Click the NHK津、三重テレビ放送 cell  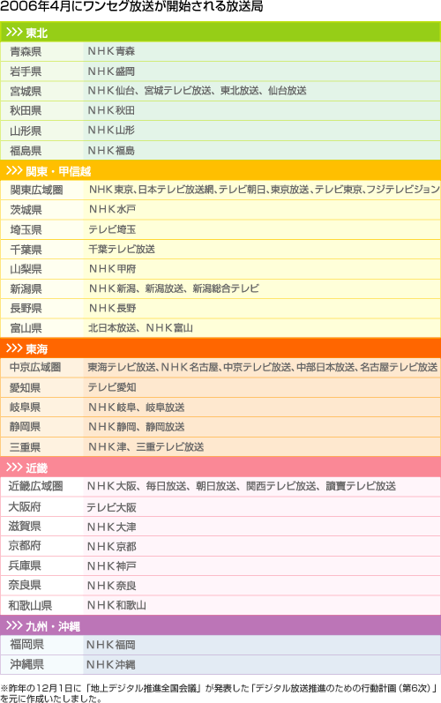coord(262,446)
